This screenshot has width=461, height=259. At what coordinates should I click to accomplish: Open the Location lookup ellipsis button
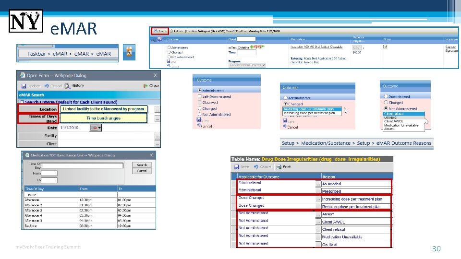(158, 109)
